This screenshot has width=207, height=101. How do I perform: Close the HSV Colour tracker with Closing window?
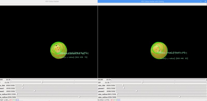pyautogui.click(x=205, y=2)
